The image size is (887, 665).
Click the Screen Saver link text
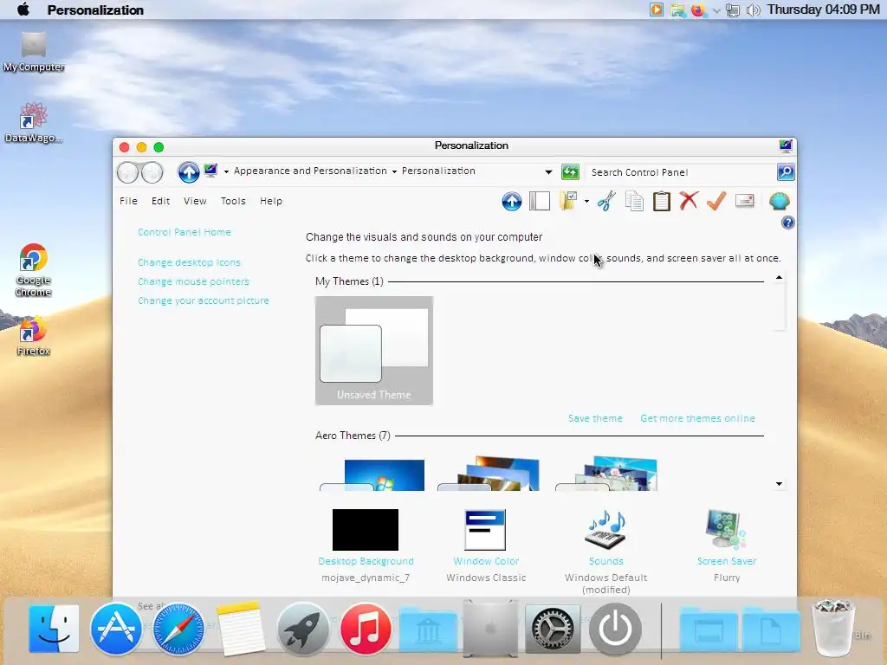coord(727,561)
